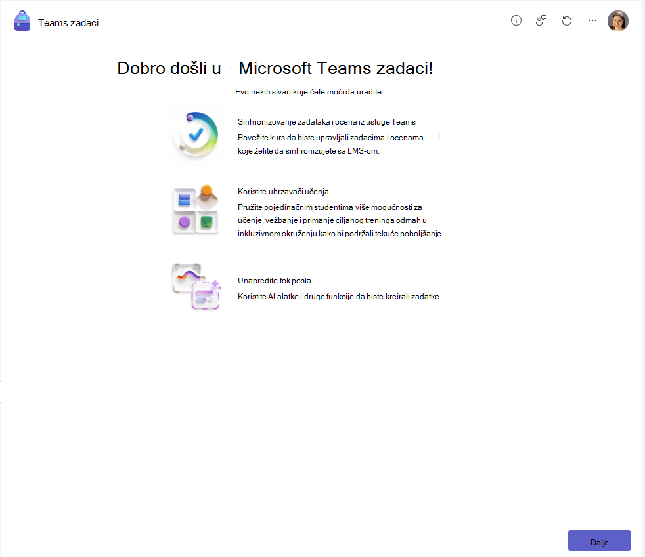Click text 'Povežite kurs da biste upravljali zadacima'
Image resolution: width=645 pixels, height=557 pixels.
pyautogui.click(x=311, y=138)
